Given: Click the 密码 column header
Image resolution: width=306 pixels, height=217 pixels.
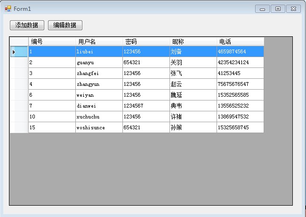Looking at the screenshot, I should pyautogui.click(x=146, y=42).
